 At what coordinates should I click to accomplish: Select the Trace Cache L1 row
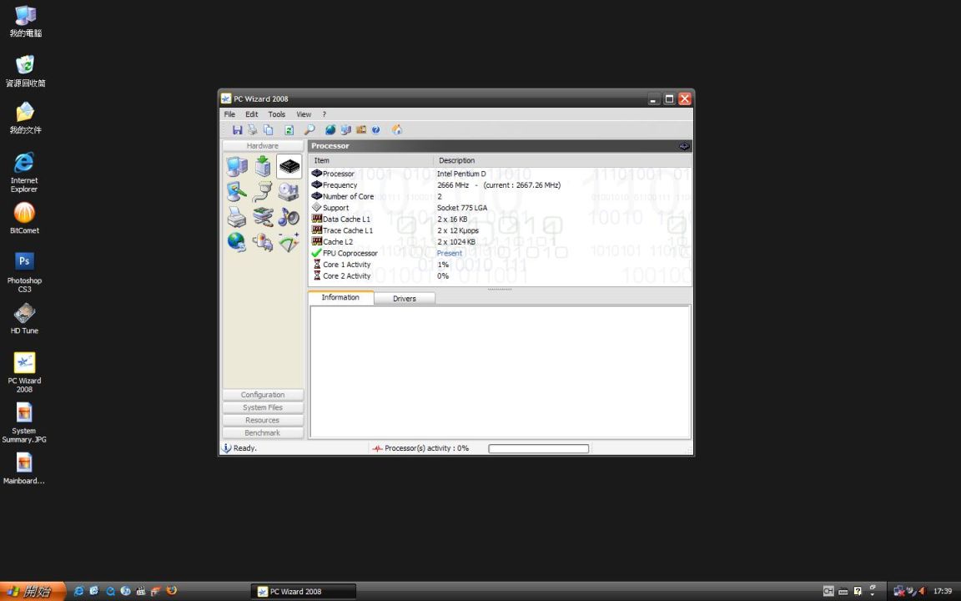[500, 230]
